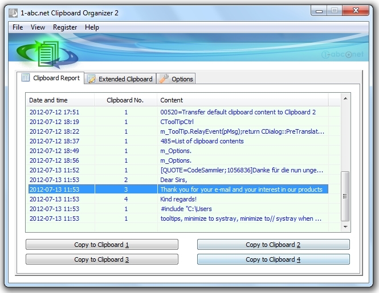Click the Clipboard Report tab icon
379x293 pixels.
coord(26,78)
